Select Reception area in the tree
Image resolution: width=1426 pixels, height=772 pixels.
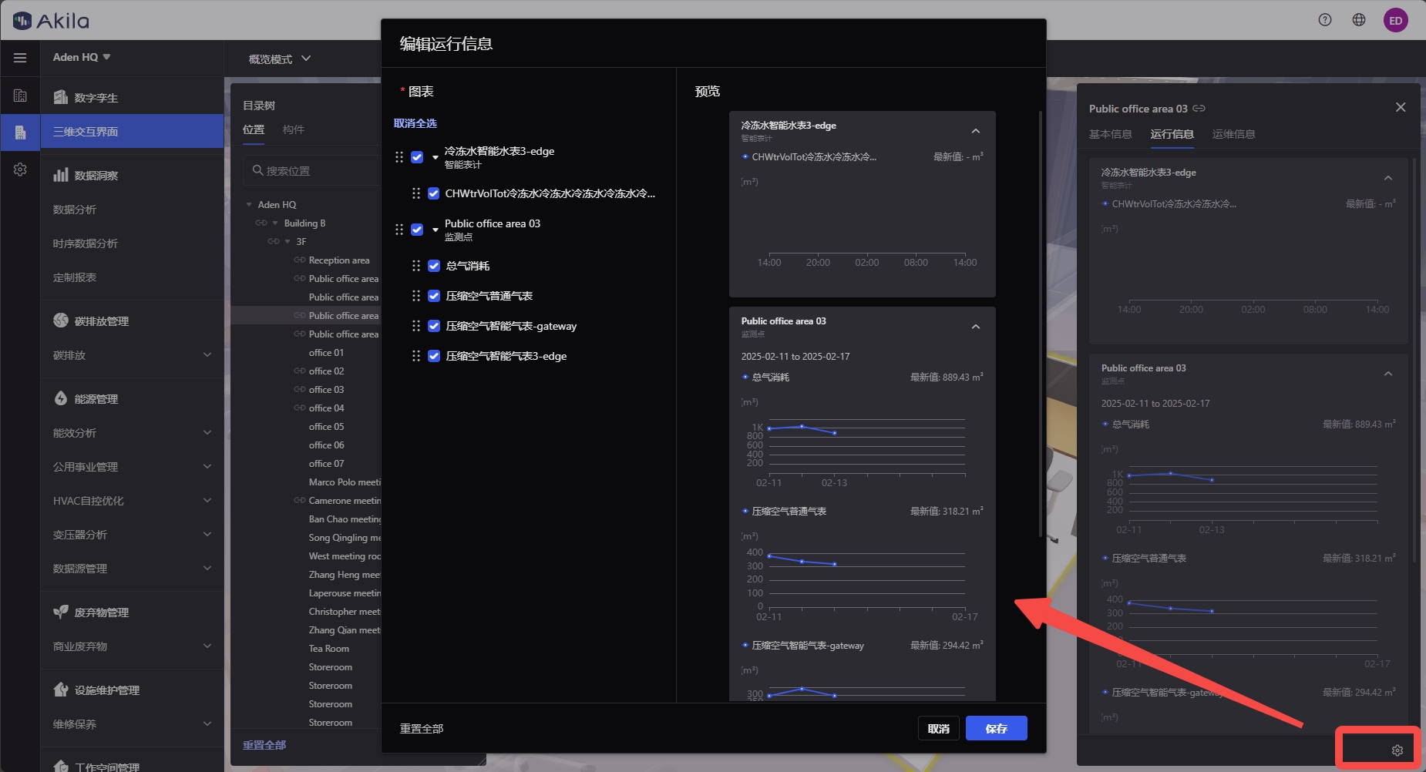339,260
